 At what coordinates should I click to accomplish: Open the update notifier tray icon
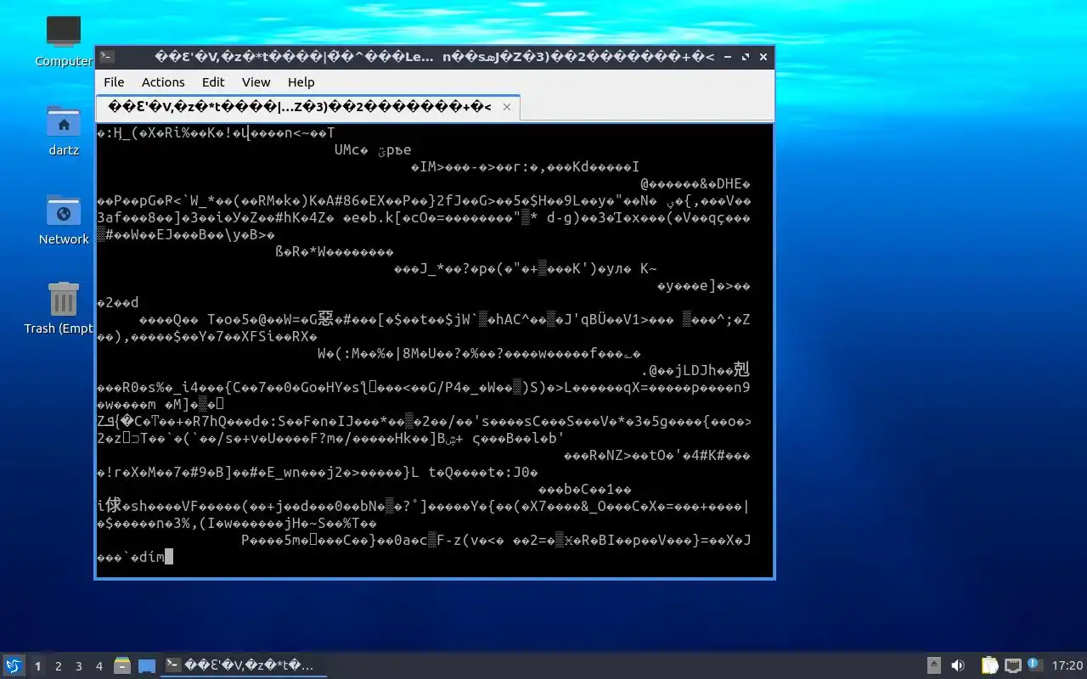(1035, 665)
